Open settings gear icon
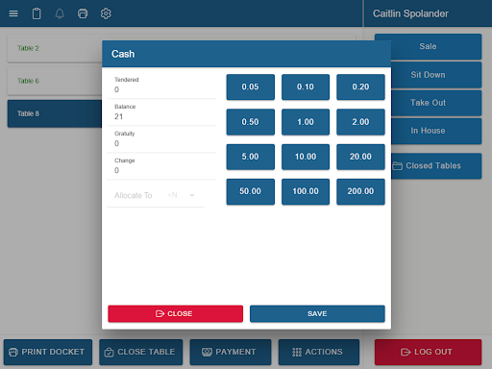Screen dimensions: 492x369 pos(106,13)
